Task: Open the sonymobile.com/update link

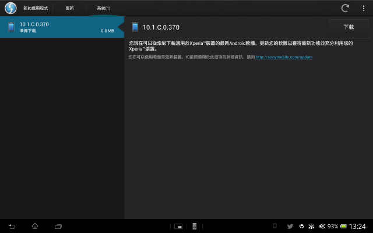Action: click(x=284, y=57)
